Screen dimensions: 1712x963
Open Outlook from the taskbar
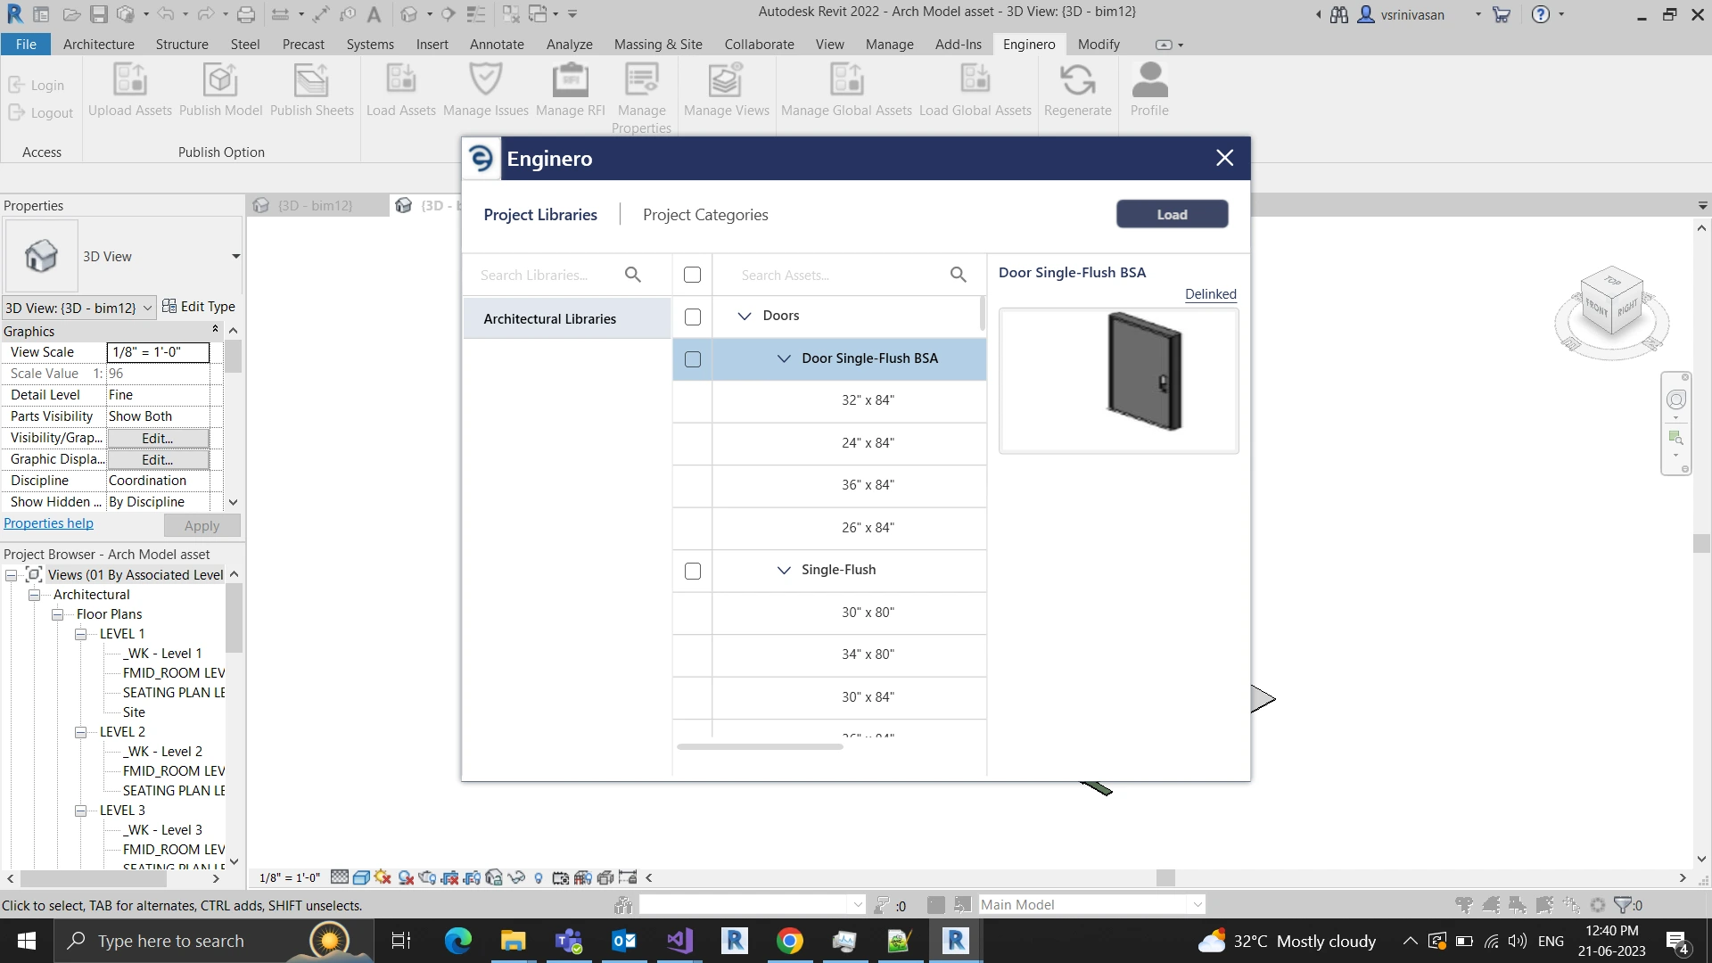pos(624,941)
